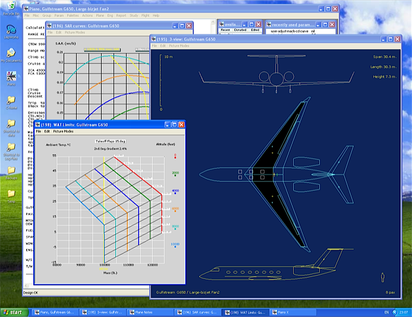The width and height of the screenshot is (412, 317).
Task: Switch to (195) 3-view taskbar item
Action: click(102, 312)
